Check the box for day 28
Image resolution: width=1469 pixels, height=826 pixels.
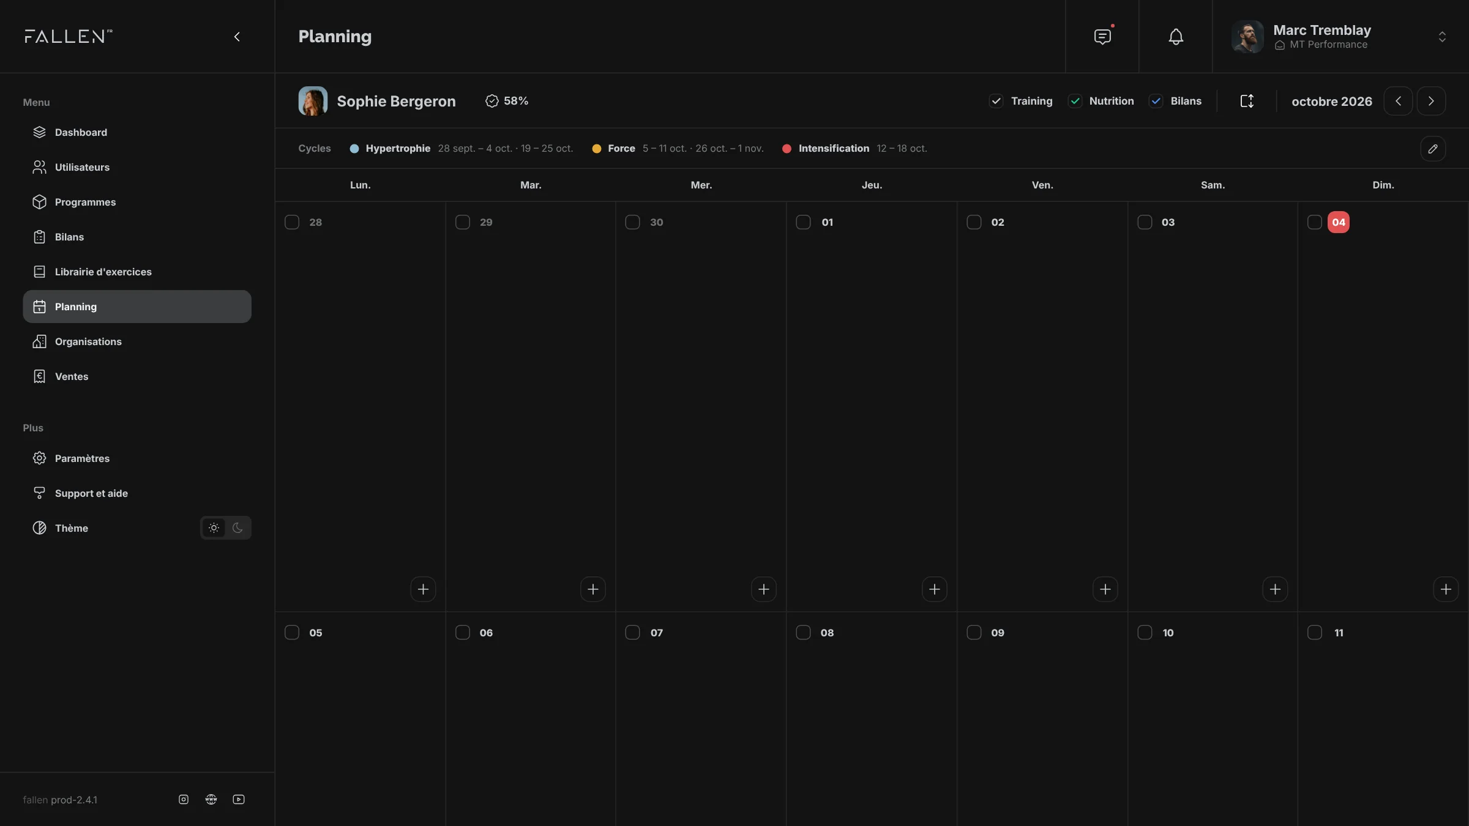click(292, 222)
